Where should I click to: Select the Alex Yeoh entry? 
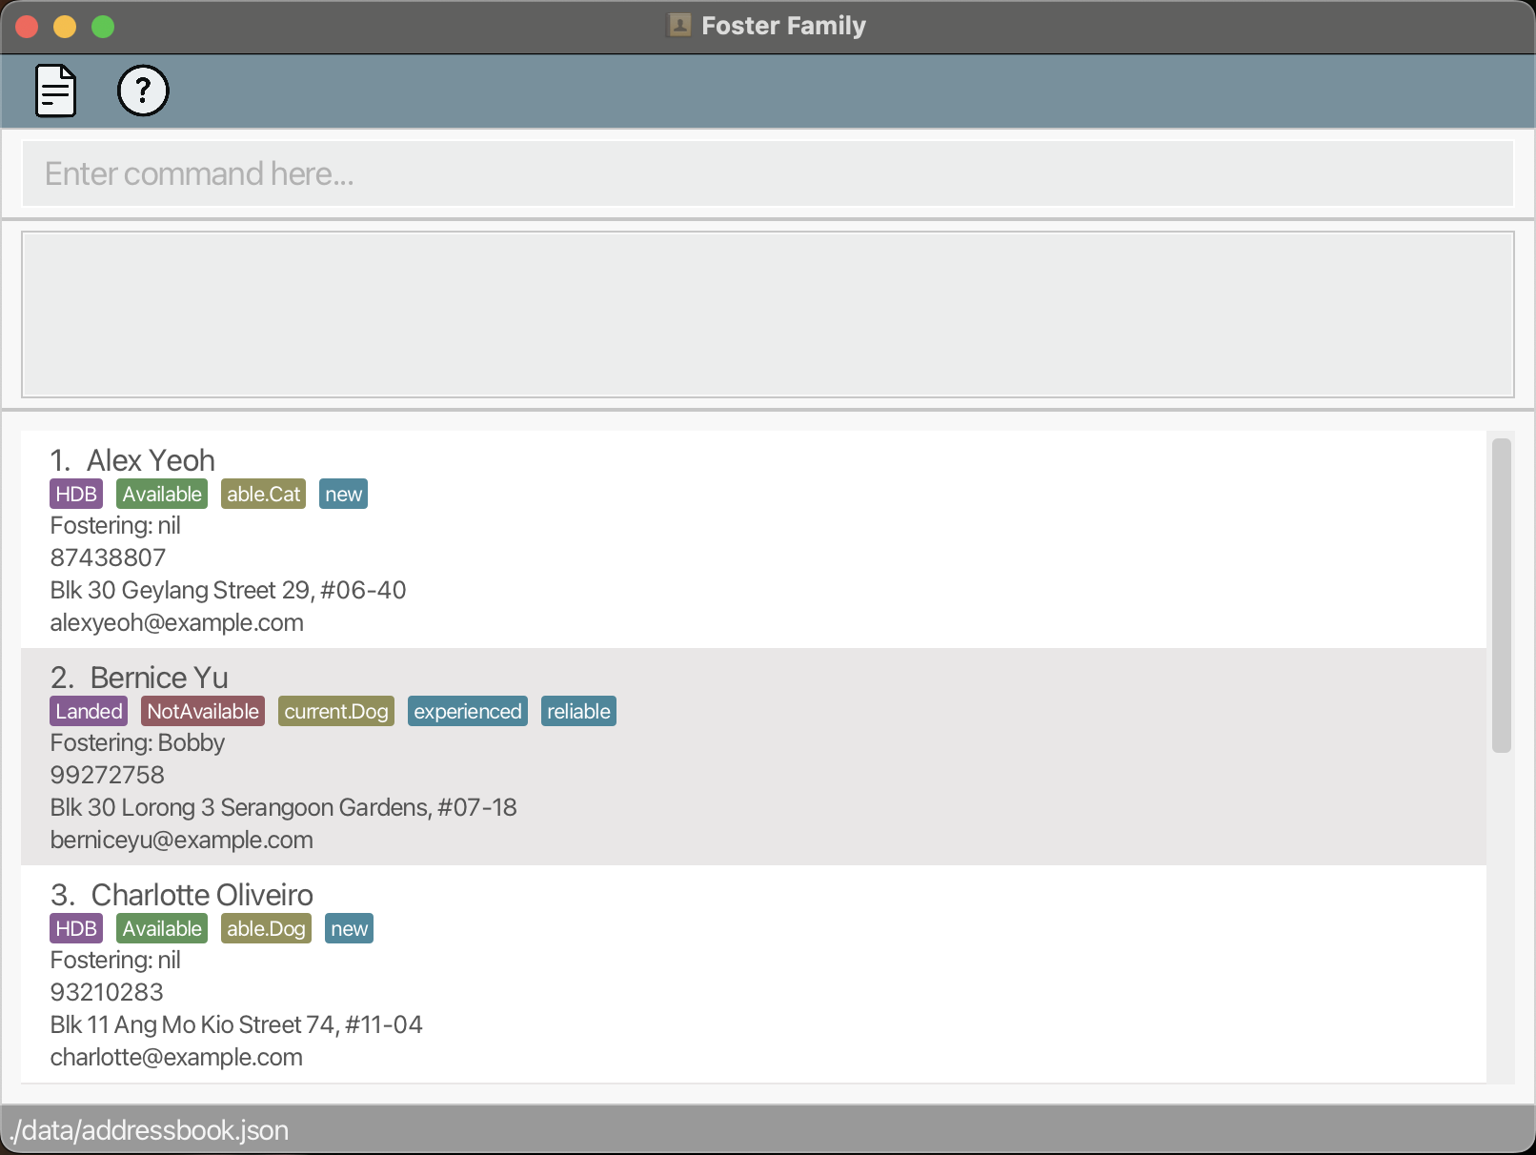[151, 460]
